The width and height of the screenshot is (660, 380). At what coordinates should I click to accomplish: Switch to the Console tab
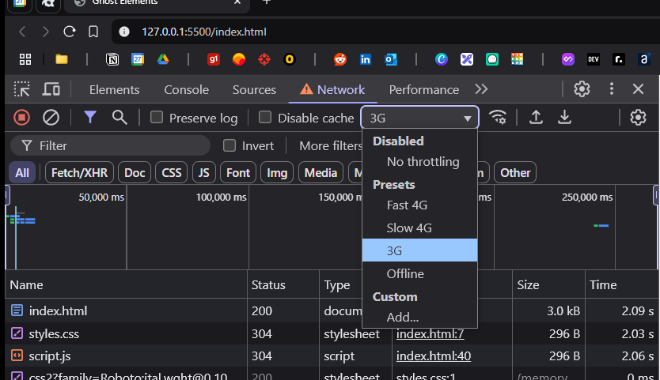coord(187,89)
